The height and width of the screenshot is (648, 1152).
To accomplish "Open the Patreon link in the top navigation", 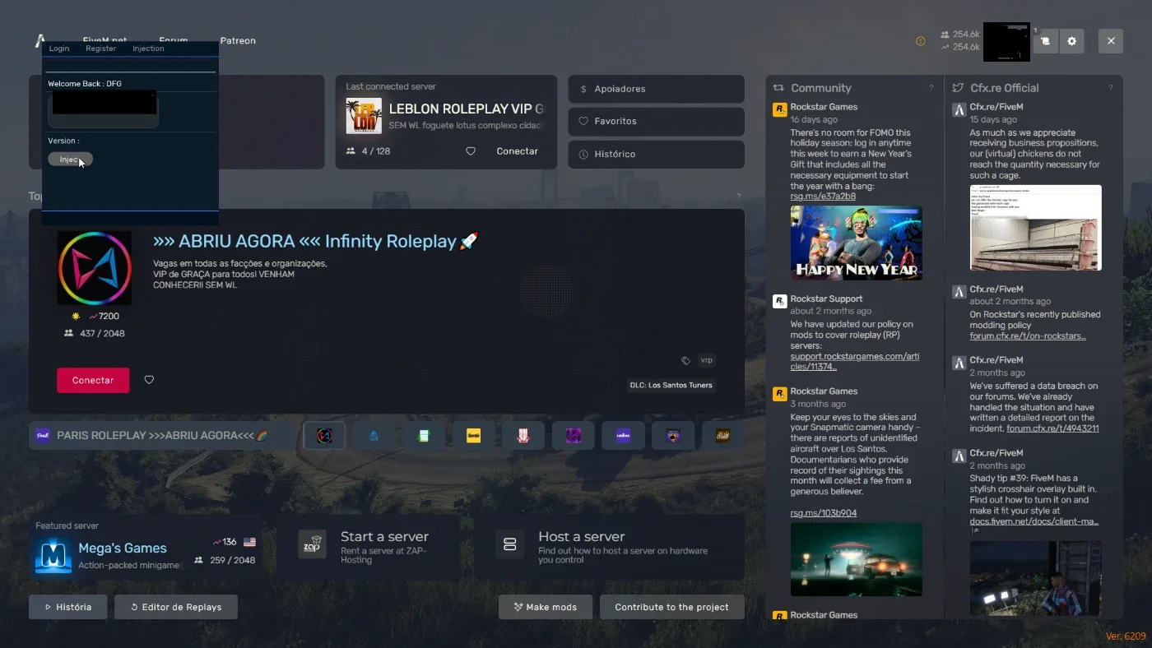I will [x=238, y=40].
